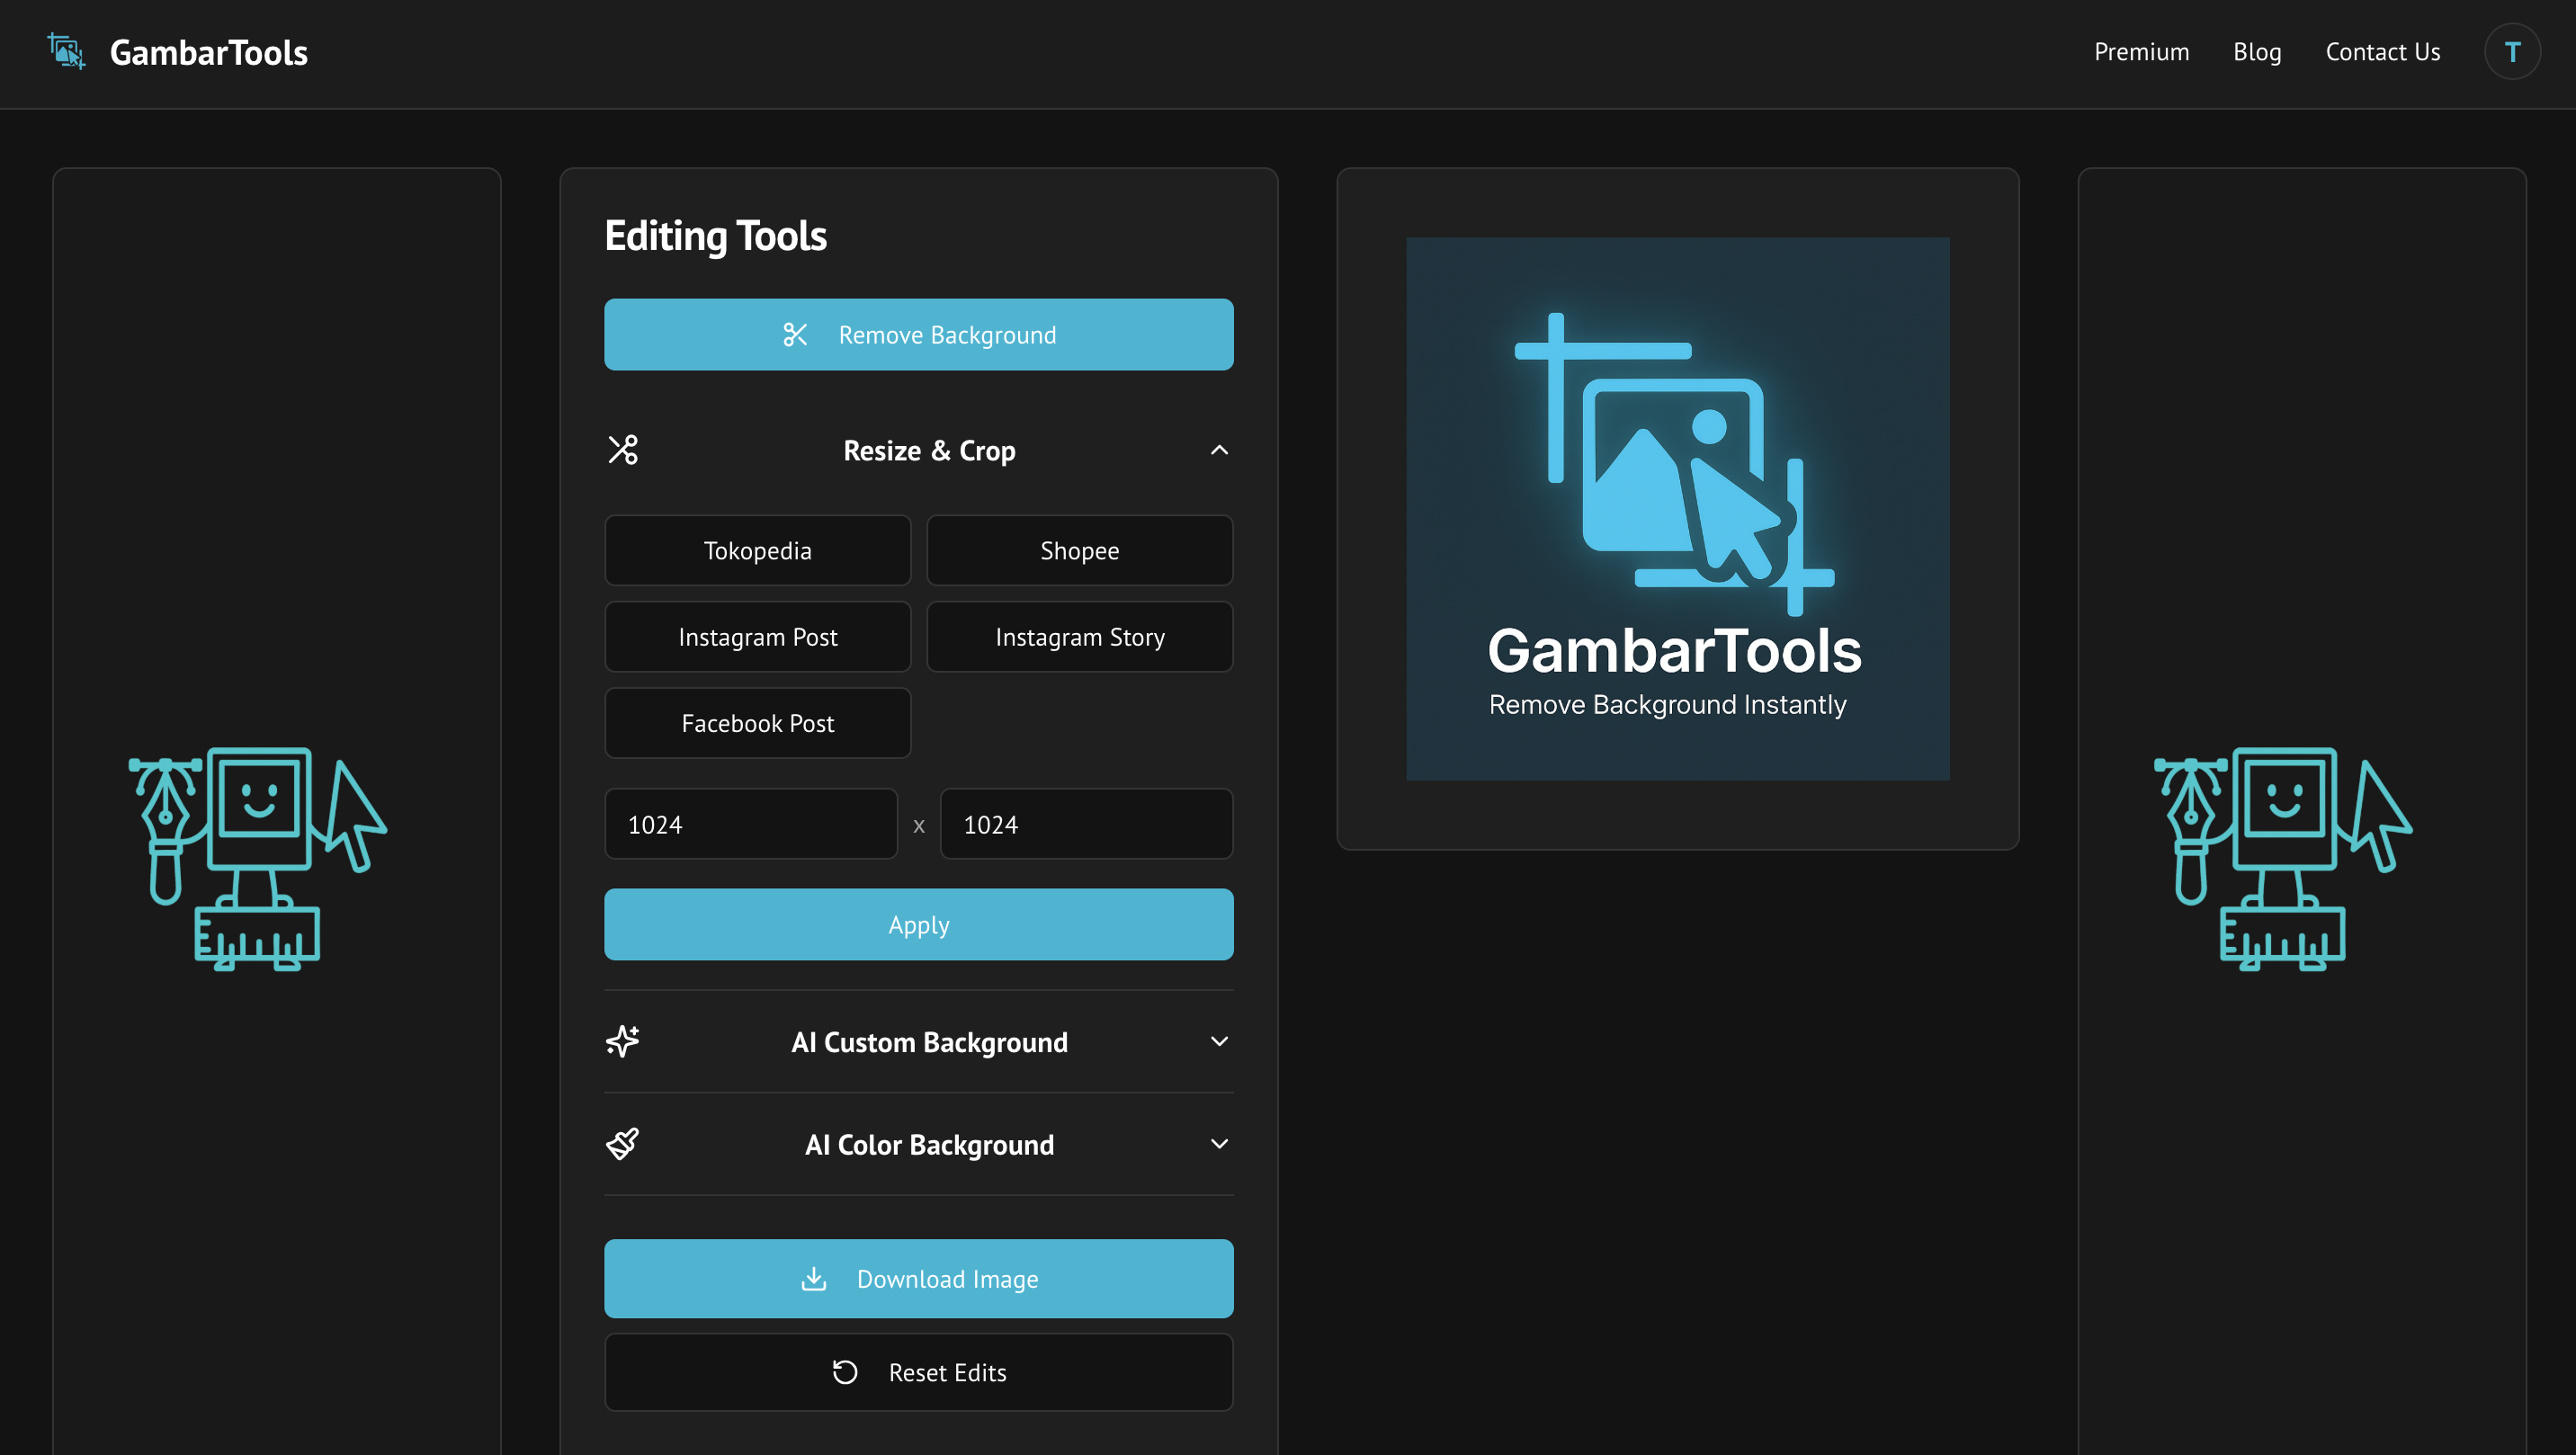Click the reset circular arrow icon
Screen dimensions: 2576x1455
[x=845, y=1373]
